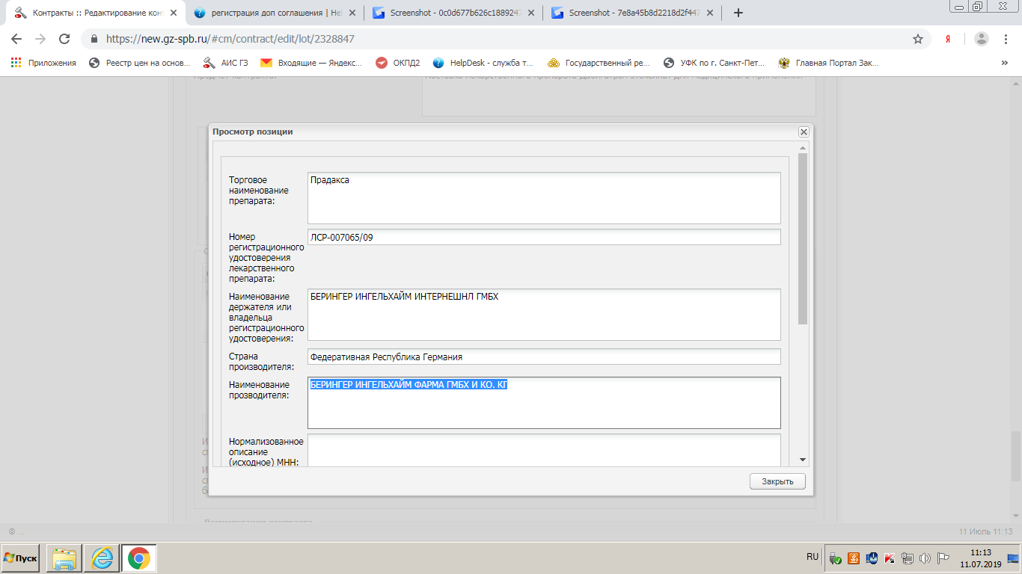
Task: Open the Приложения apps shortcut
Action: 43,63
